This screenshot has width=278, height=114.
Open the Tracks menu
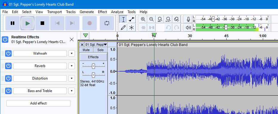(71, 12)
